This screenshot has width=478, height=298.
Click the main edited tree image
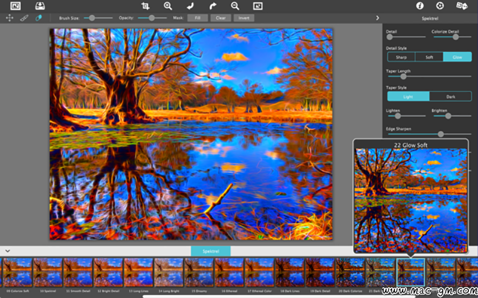pos(191,134)
